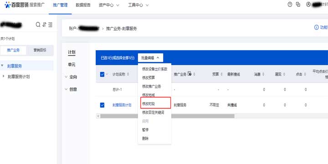Viewport: 328px width, 164px height.
Task: Click the left arrow of the horizontal scrollbar
Action: [98, 116]
